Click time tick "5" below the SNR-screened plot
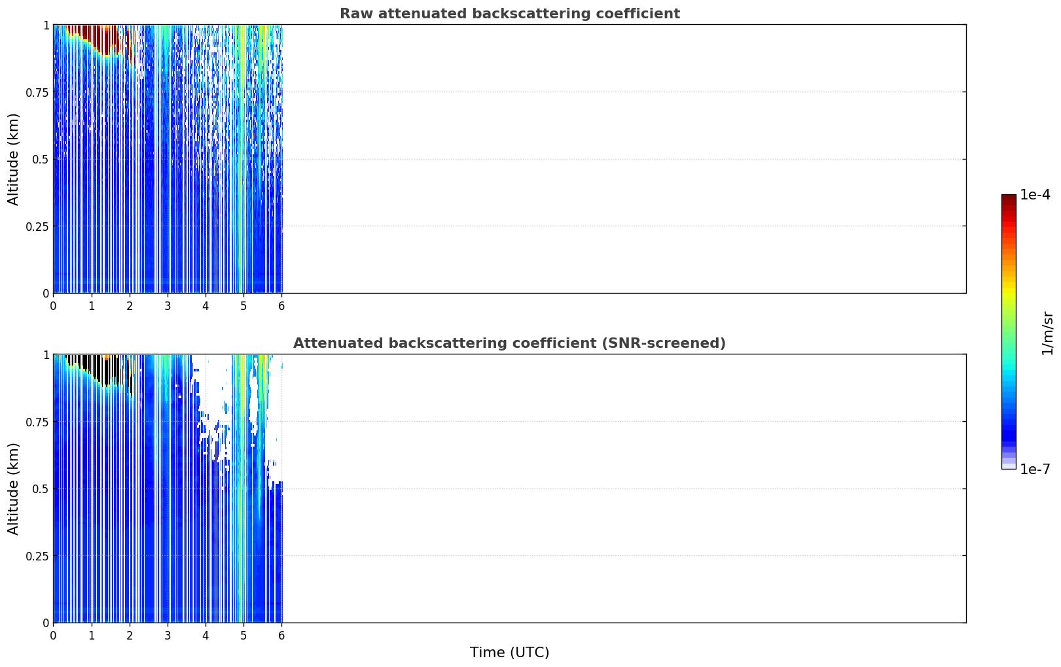 [243, 635]
